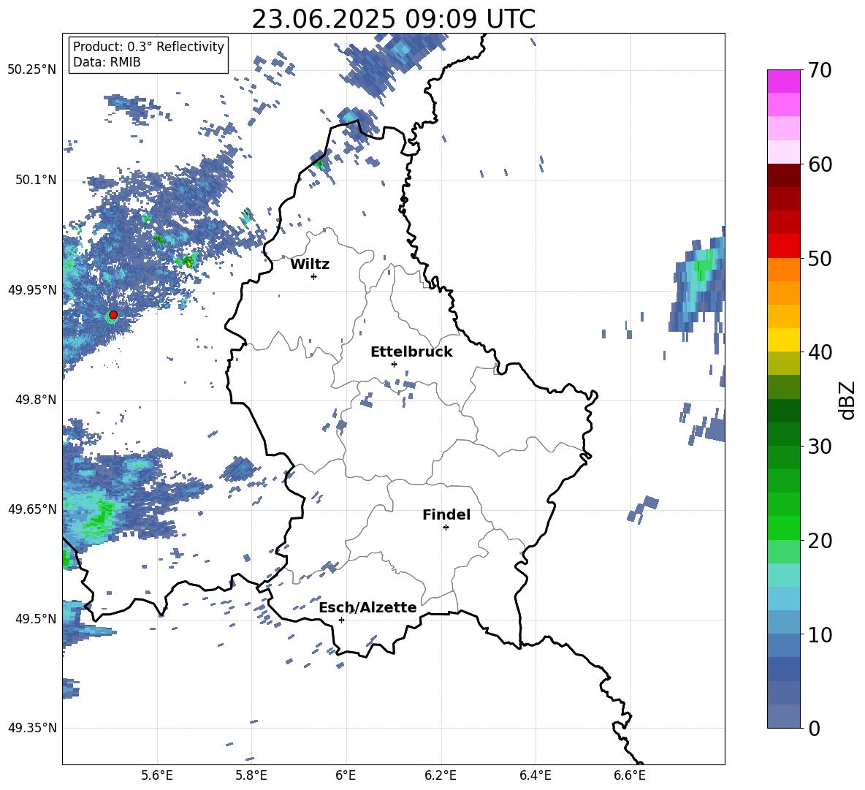Click the Esch/Alzette station label
This screenshot has height=790, width=865.
(x=368, y=607)
